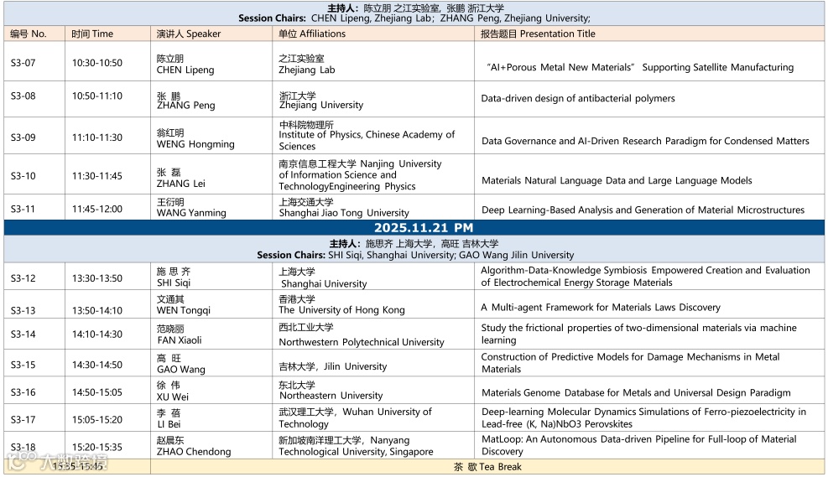Select speaker SHI Siqi in row S3-12

[174, 277]
